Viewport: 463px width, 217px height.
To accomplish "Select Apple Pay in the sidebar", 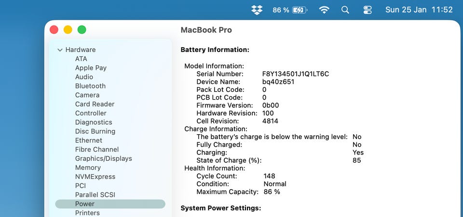I will coord(91,68).
